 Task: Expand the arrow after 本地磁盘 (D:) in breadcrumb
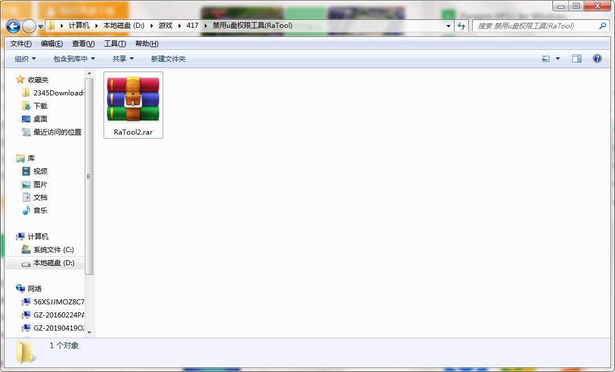click(x=151, y=26)
